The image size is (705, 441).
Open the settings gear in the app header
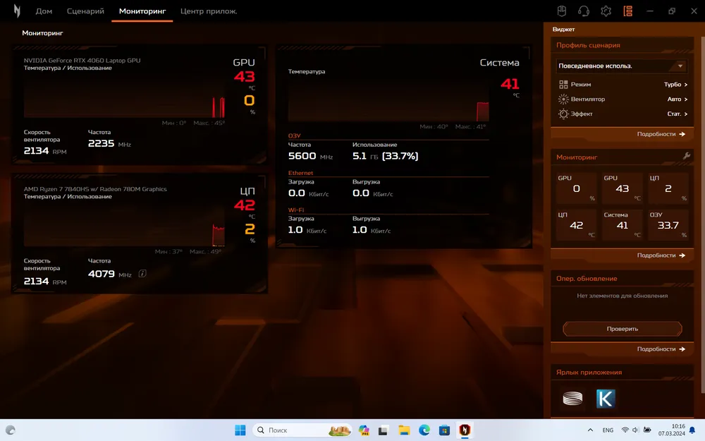point(606,11)
